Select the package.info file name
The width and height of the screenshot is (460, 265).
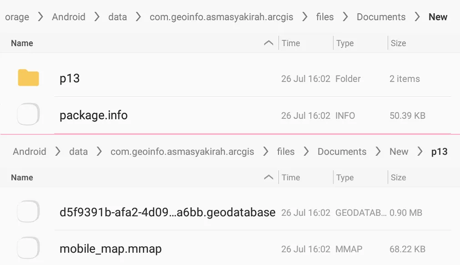(x=93, y=115)
